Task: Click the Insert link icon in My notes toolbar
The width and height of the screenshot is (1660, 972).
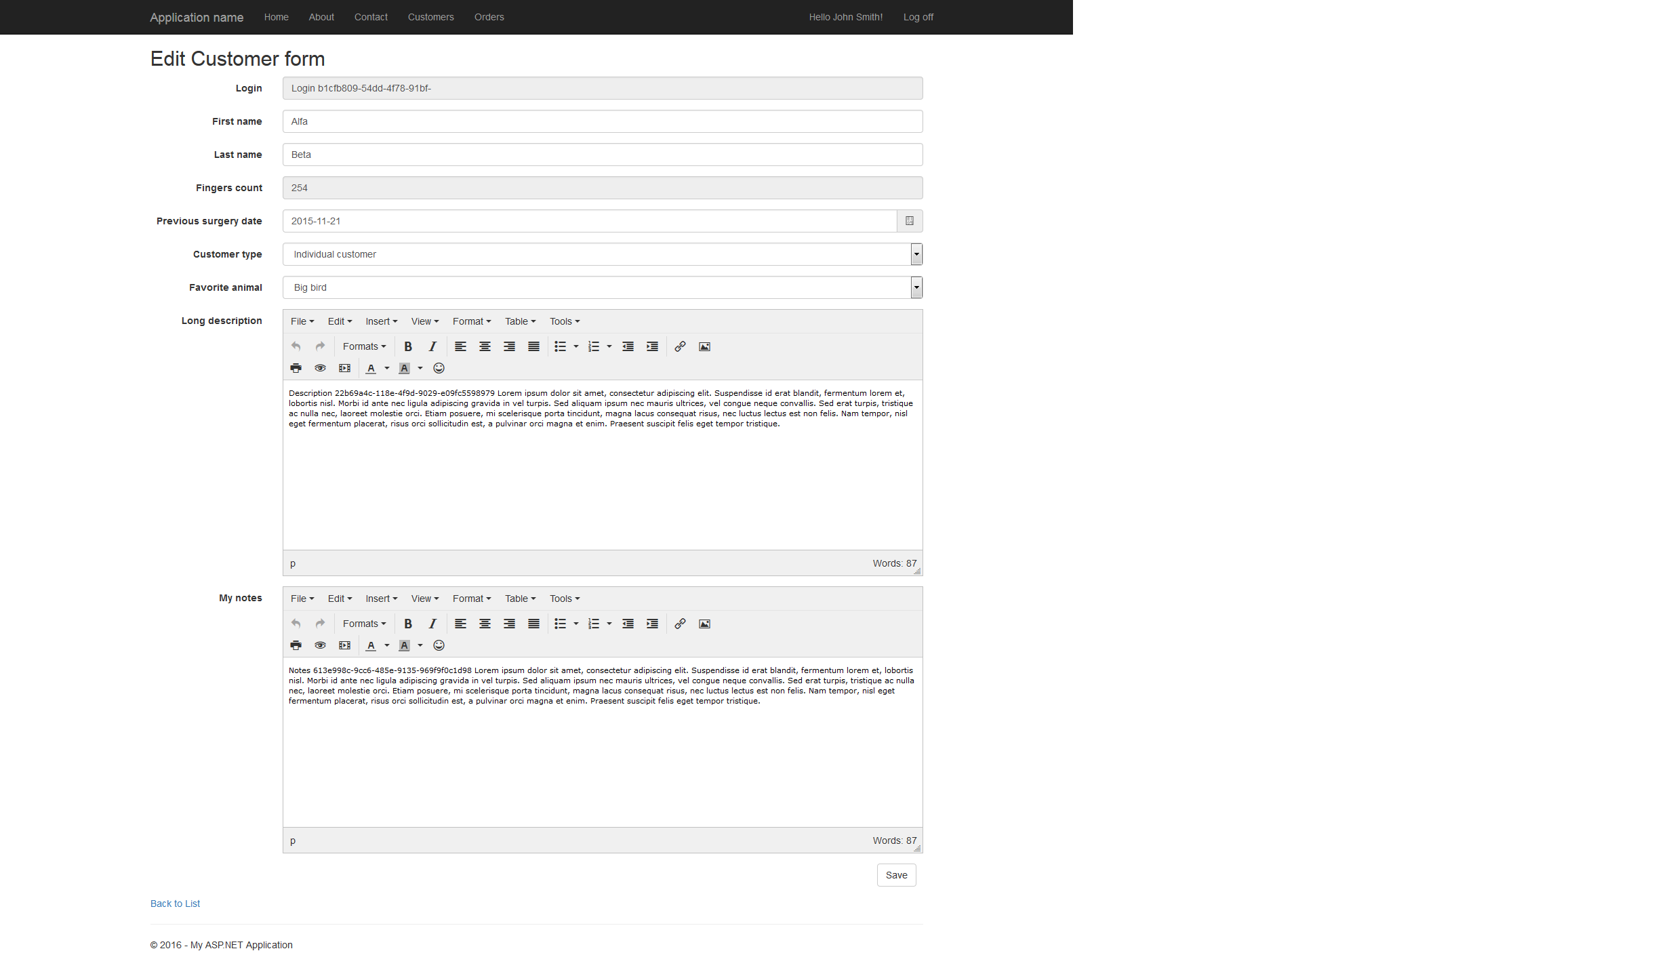Action: coord(680,624)
